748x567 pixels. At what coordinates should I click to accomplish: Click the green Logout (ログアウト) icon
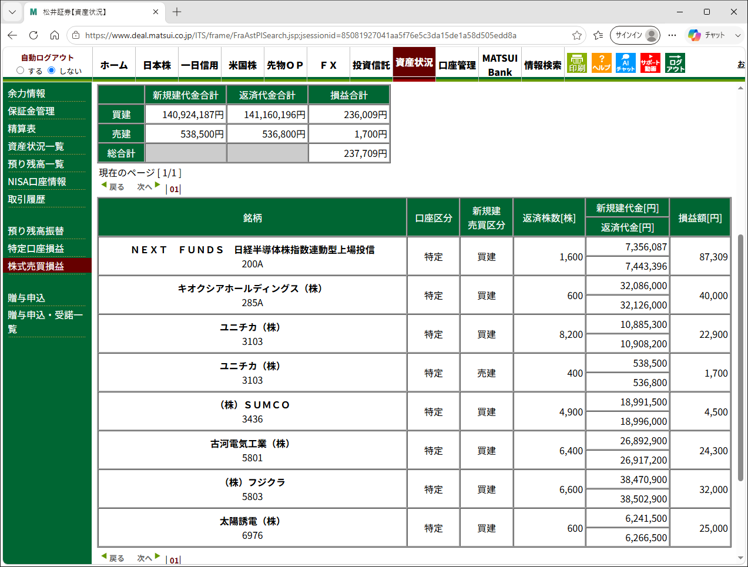pos(675,63)
